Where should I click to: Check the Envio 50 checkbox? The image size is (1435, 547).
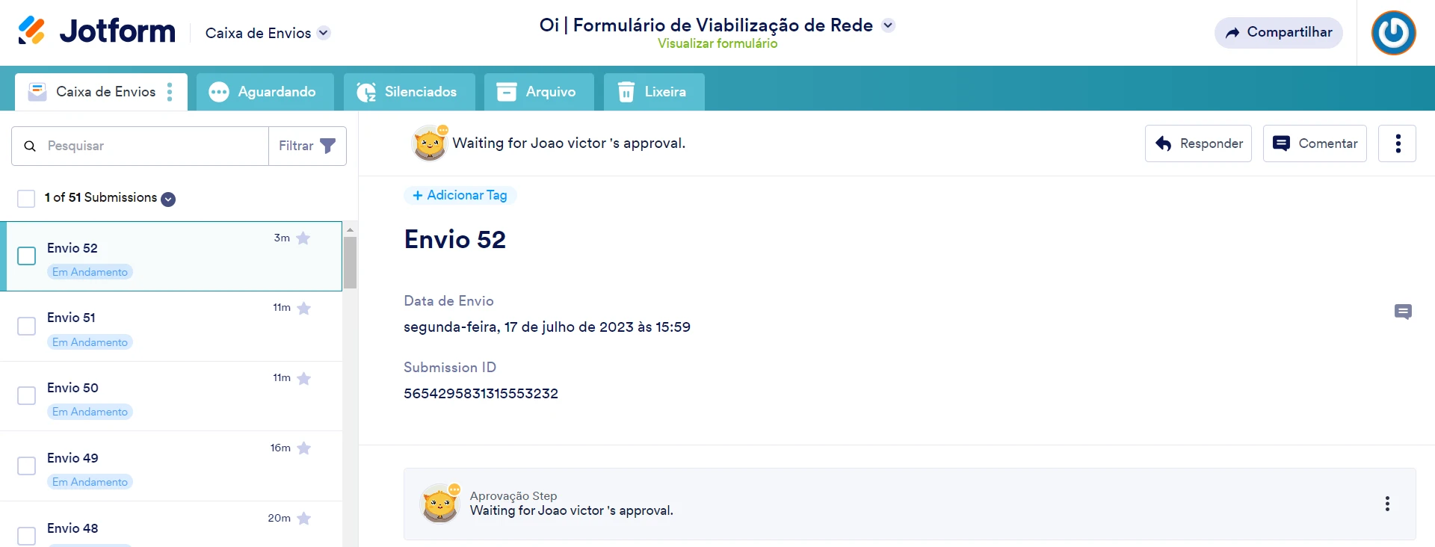point(26,396)
